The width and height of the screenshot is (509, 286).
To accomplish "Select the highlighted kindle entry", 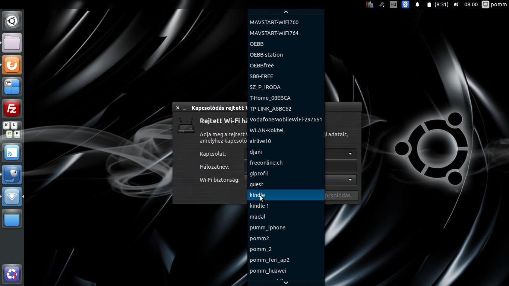I will tap(286, 195).
